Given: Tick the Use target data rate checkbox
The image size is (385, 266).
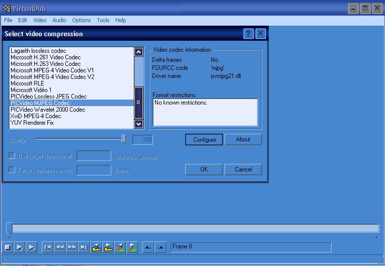Looking at the screenshot, I should [12, 155].
